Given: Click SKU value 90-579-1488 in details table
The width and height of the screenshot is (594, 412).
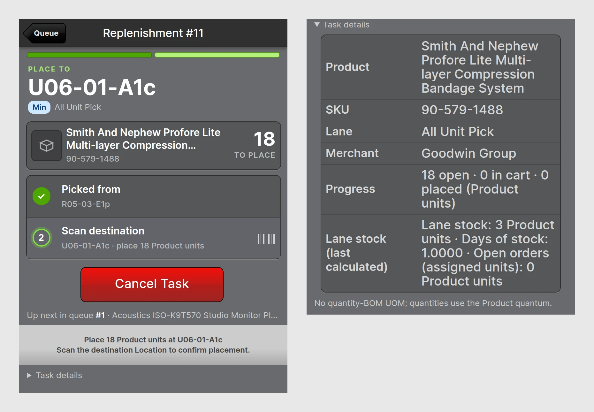Looking at the screenshot, I should coord(462,110).
